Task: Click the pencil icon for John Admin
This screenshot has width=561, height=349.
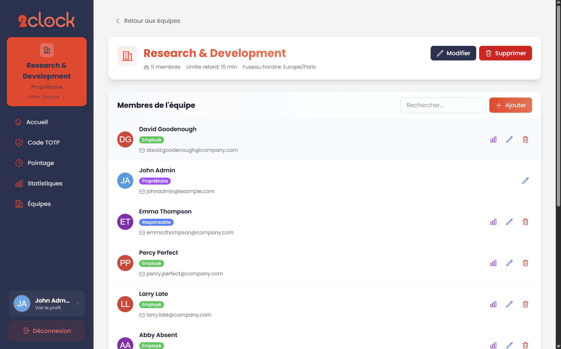Action: pos(525,181)
